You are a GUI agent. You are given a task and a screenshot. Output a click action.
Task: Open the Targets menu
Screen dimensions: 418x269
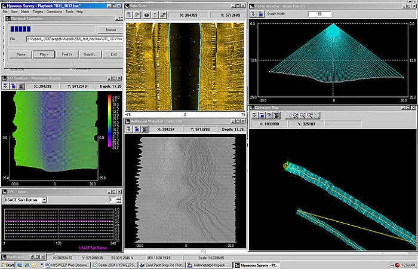pos(38,12)
